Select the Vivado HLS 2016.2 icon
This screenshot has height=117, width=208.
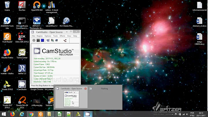[x=7, y=103]
